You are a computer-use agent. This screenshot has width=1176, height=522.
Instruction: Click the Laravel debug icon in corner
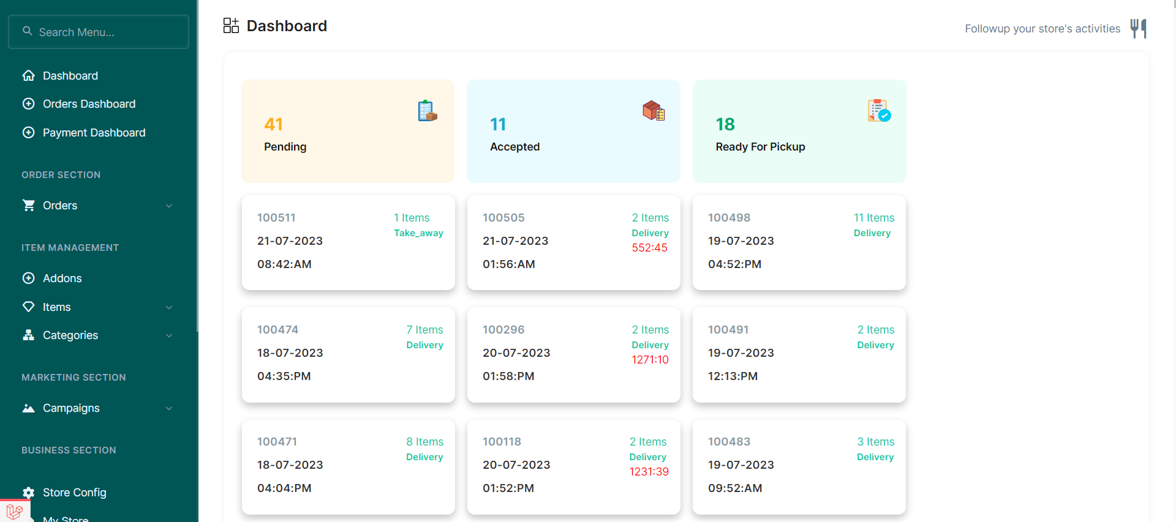pyautogui.click(x=15, y=510)
